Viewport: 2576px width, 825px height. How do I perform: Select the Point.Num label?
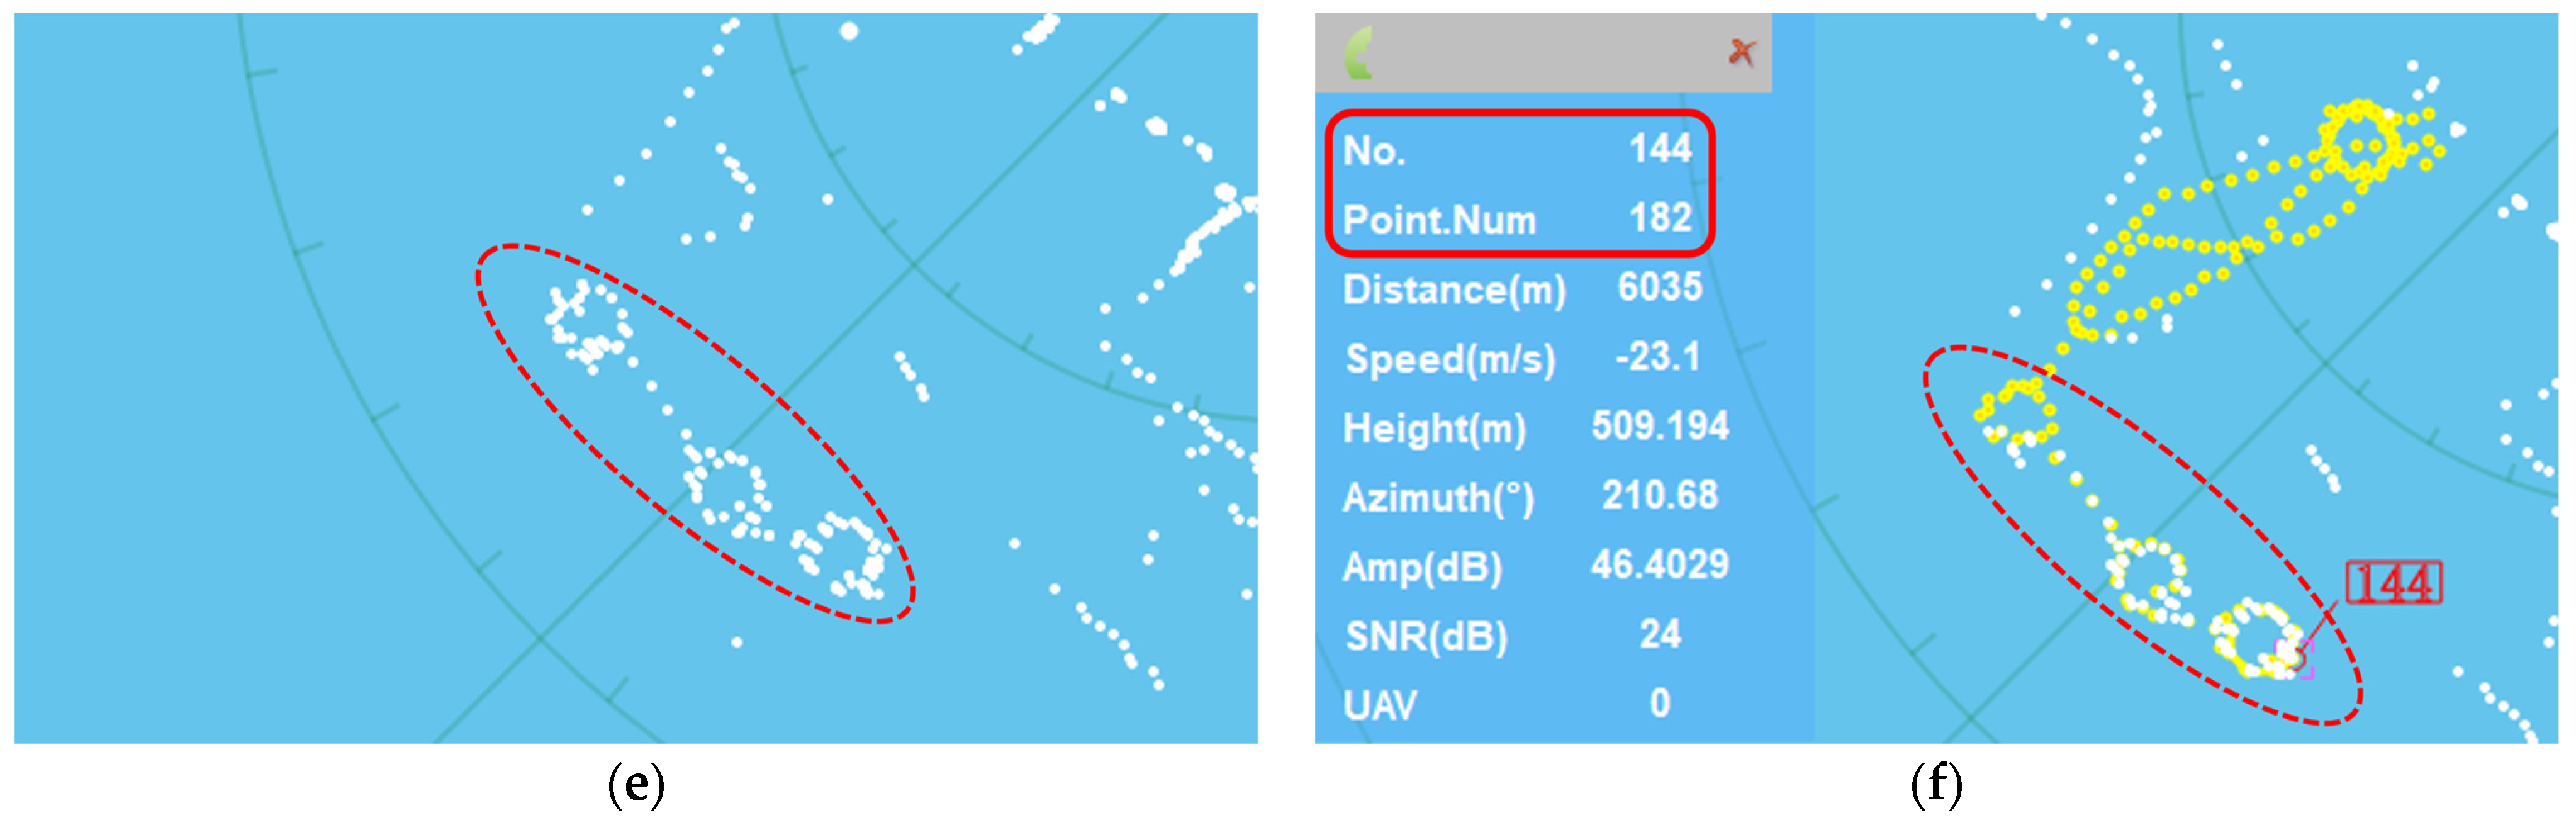(x=1438, y=220)
